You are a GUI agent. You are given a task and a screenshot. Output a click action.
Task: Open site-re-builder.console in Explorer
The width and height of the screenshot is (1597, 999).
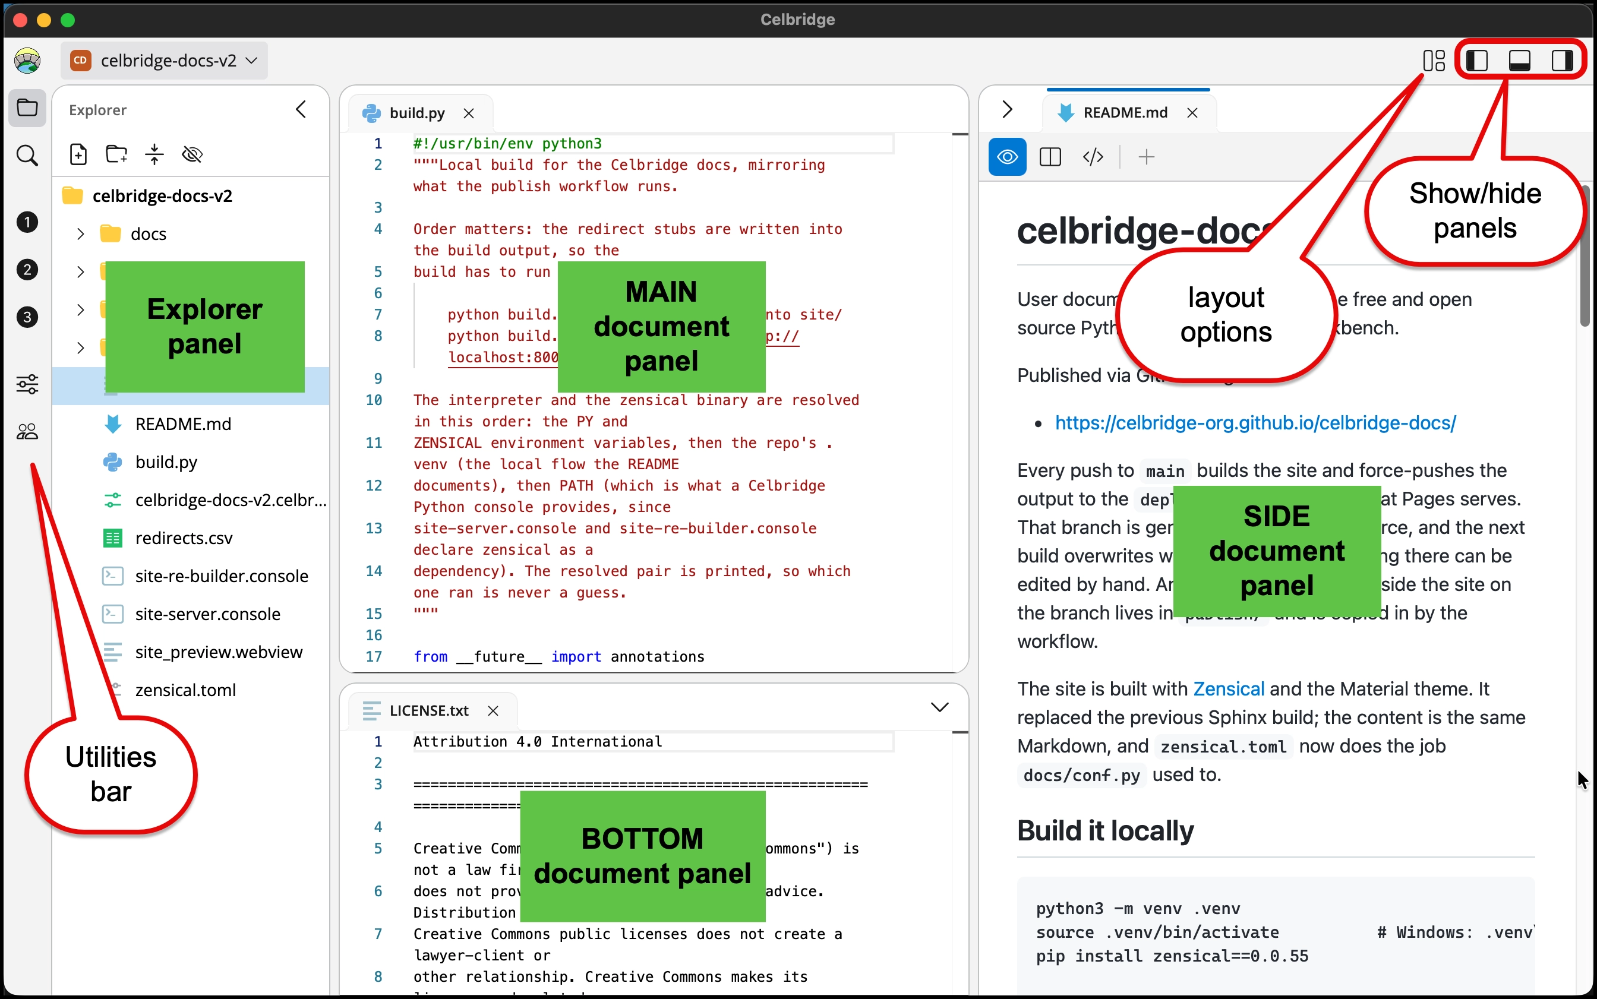click(x=191, y=576)
